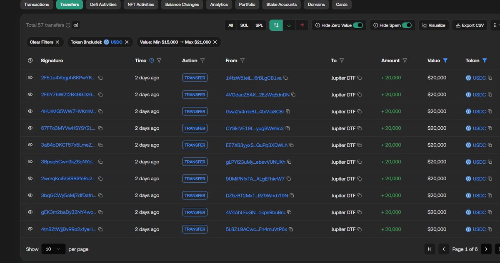View details eye icon for 4tnBZtWjjDvRRo2xfyeH row
The width and height of the screenshot is (500, 263).
point(30,229)
